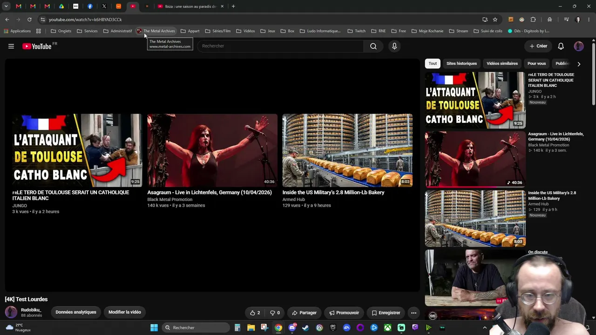The height and width of the screenshot is (335, 596).
Task: Open the Chrome three-dot menu
Action: coord(589,20)
